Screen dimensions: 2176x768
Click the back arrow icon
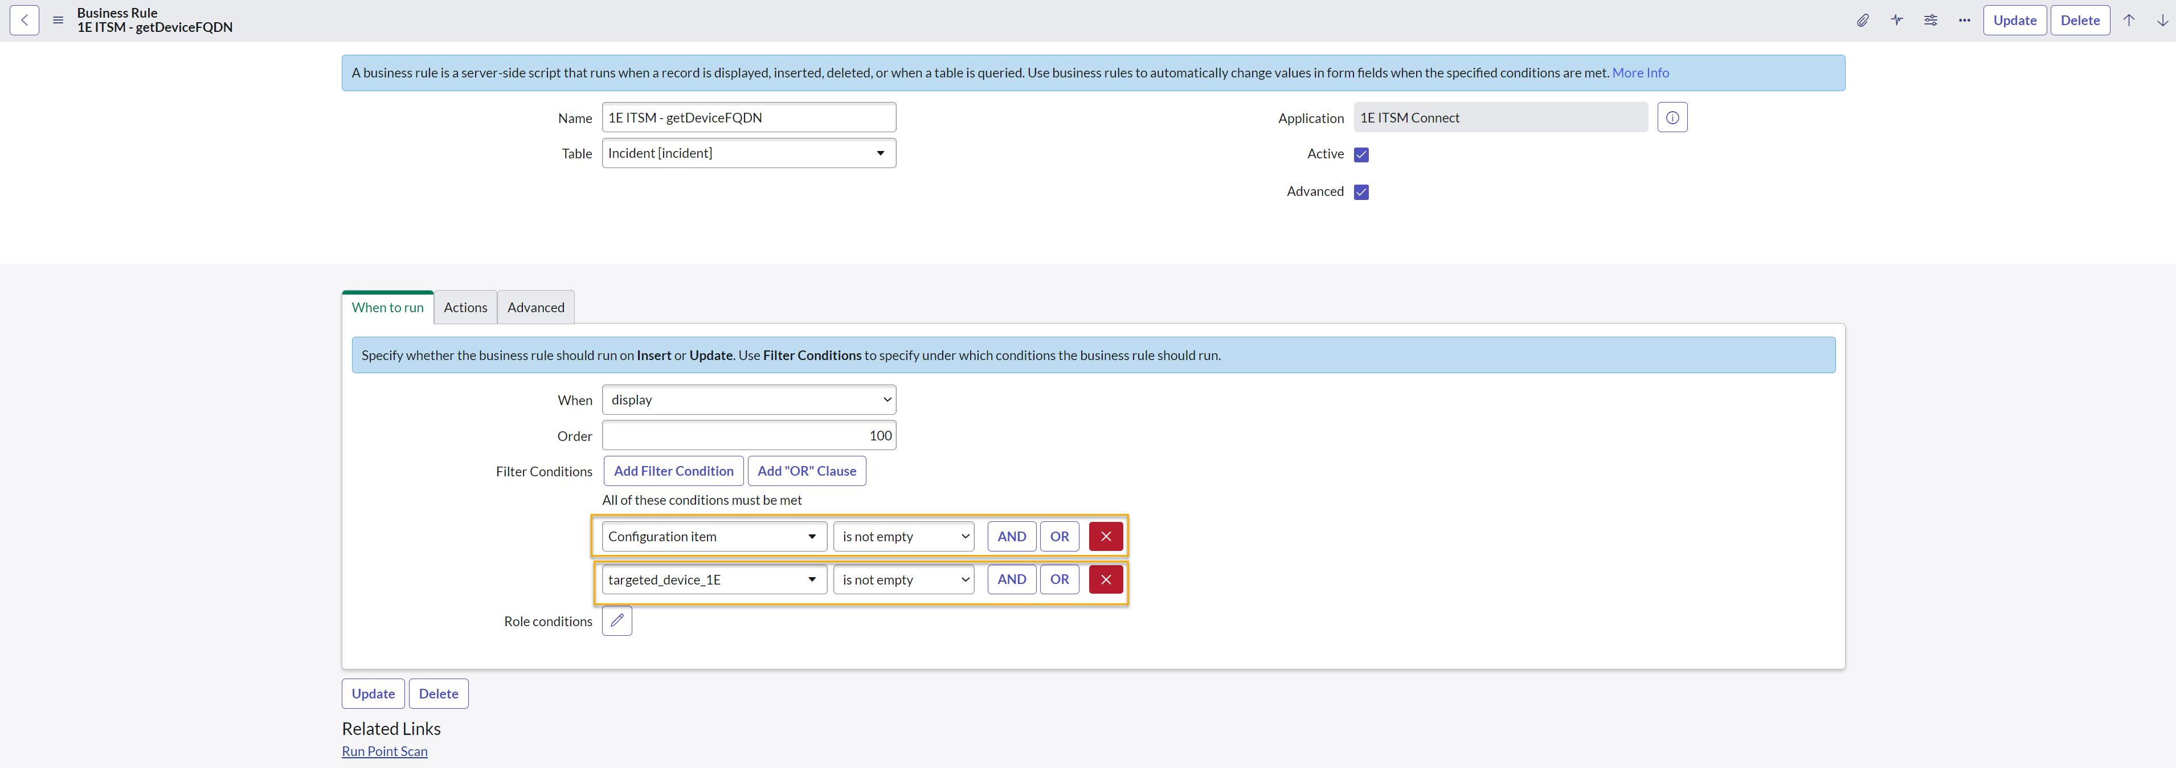click(x=24, y=21)
